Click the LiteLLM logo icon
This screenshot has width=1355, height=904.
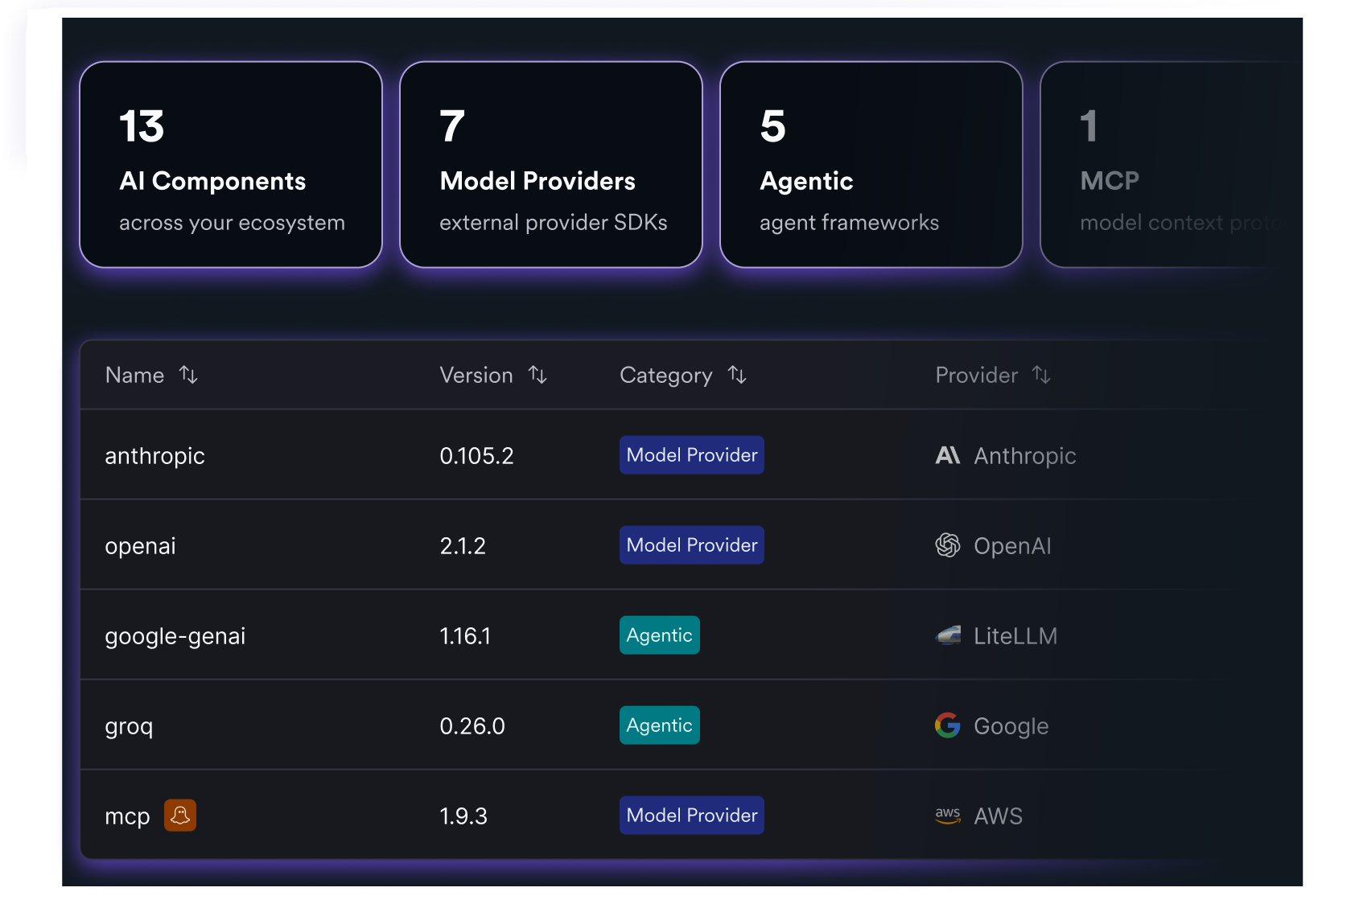948,635
